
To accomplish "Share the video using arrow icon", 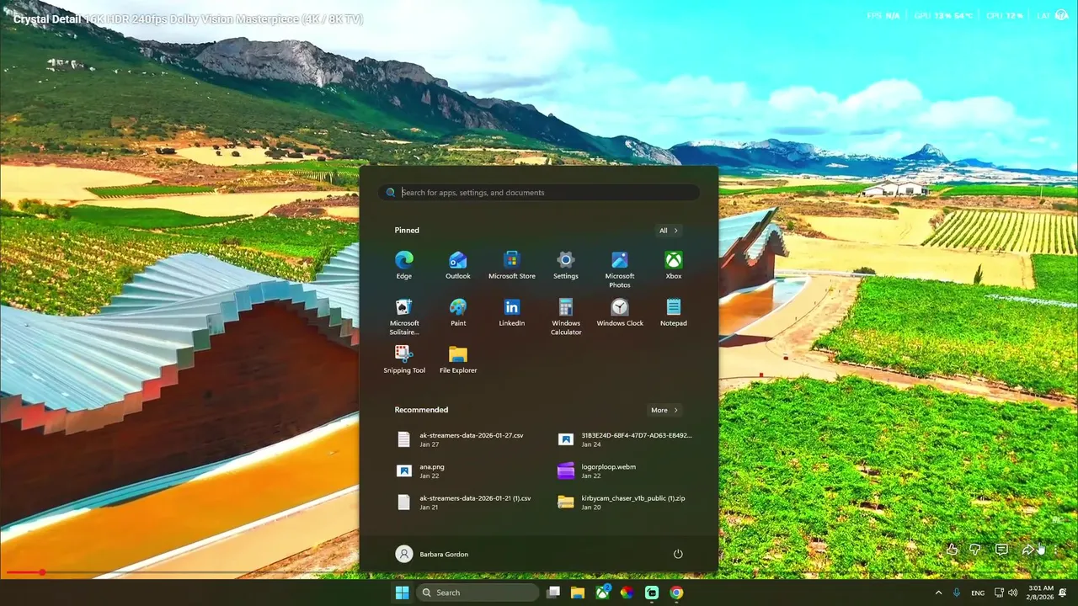I will (x=1028, y=549).
